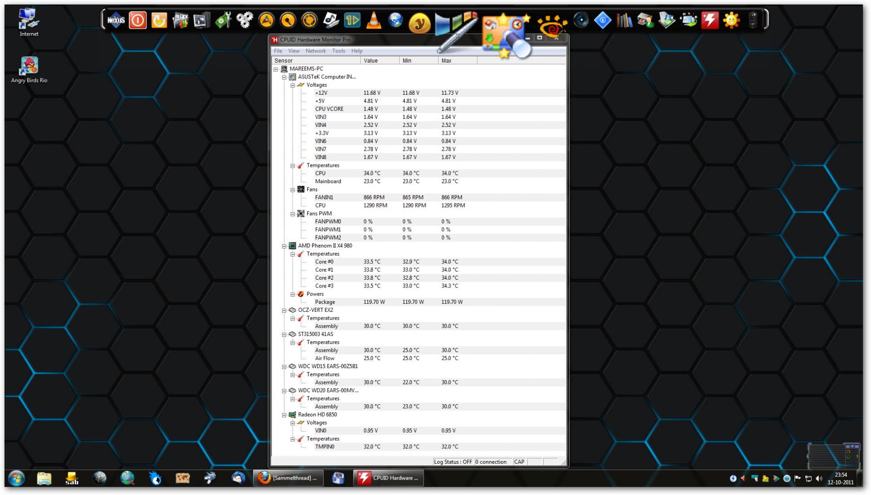Click the Max column header
The image size is (871, 495).
[458, 61]
